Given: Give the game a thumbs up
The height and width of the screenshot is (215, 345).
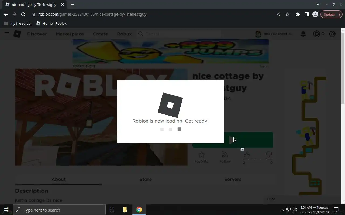Looking at the screenshot, I should tap(247, 155).
